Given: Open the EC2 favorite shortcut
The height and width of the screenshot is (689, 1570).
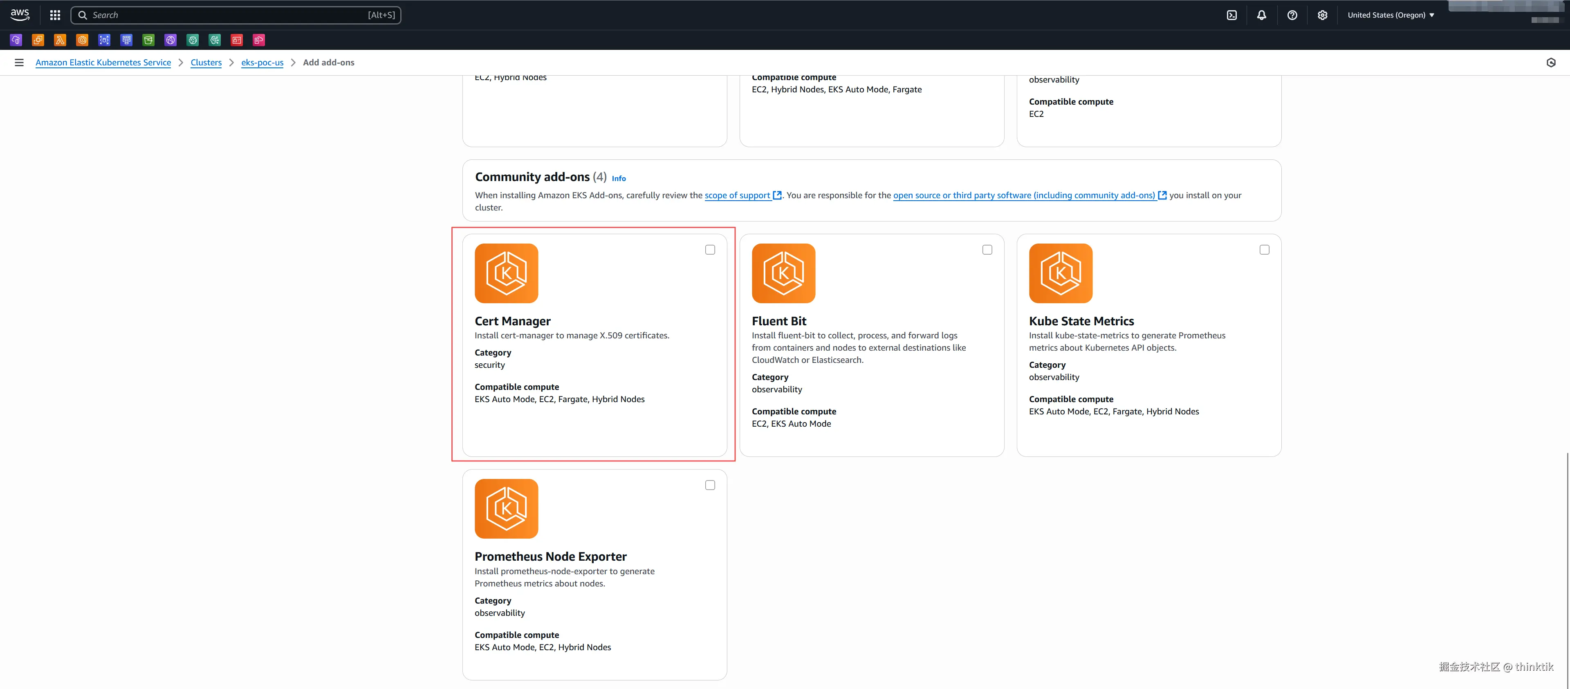Looking at the screenshot, I should (x=38, y=40).
